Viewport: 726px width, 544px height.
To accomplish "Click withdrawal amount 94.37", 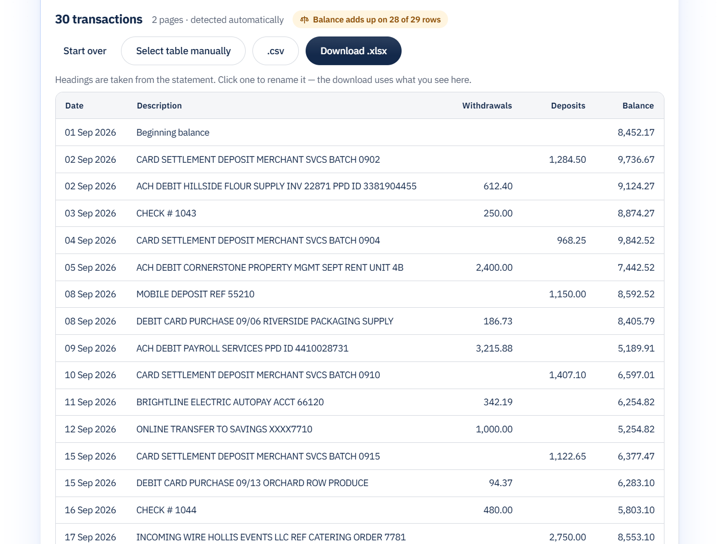I will click(501, 483).
